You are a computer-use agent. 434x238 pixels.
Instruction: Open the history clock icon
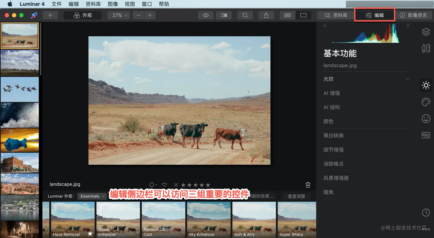pos(426,212)
